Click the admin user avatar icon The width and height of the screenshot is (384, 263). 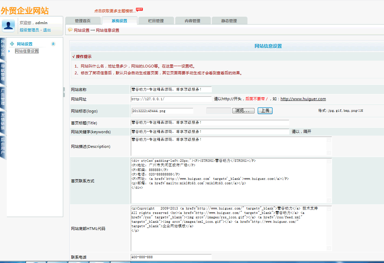pyautogui.click(x=9, y=26)
